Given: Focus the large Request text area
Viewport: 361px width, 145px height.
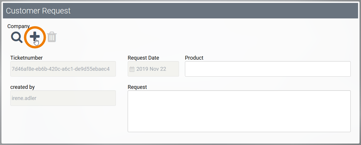Looking at the screenshot, I should coord(239,111).
